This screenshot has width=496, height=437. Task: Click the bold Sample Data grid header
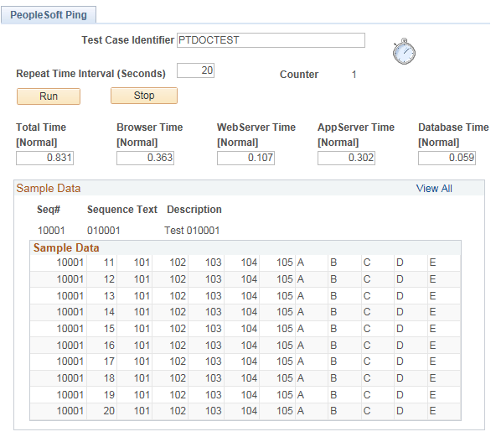pos(66,248)
